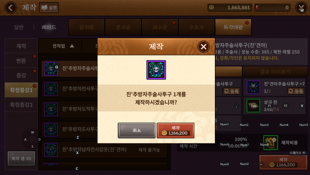Select the 진'추방자주술사투구 list item icon
310x175 pixels.
pos(51,69)
